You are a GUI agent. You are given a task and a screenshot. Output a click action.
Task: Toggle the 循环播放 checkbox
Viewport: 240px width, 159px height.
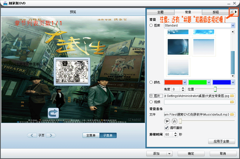click(x=166, y=128)
